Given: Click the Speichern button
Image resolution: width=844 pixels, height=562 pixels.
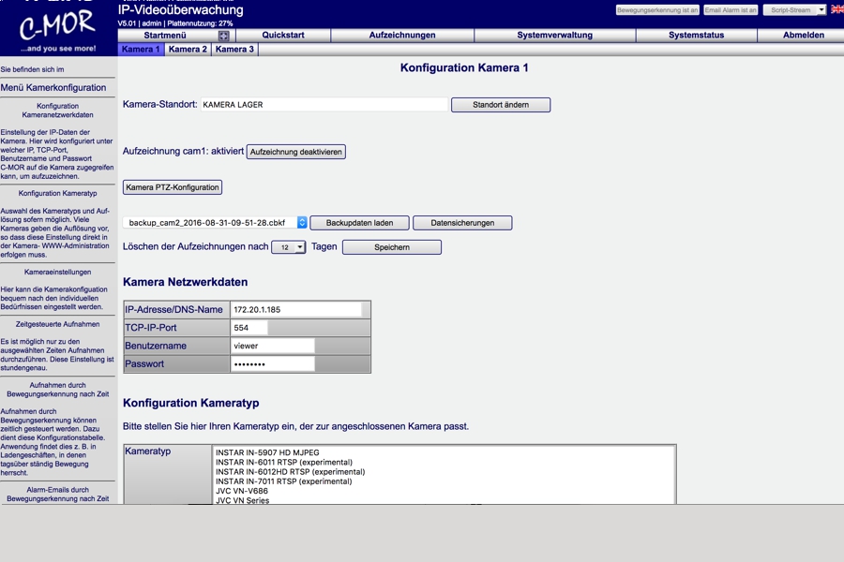Looking at the screenshot, I should pyautogui.click(x=392, y=247).
